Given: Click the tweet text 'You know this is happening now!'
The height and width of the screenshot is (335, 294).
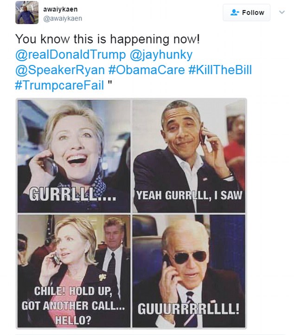Looking at the screenshot, I should pyautogui.click(x=108, y=39).
